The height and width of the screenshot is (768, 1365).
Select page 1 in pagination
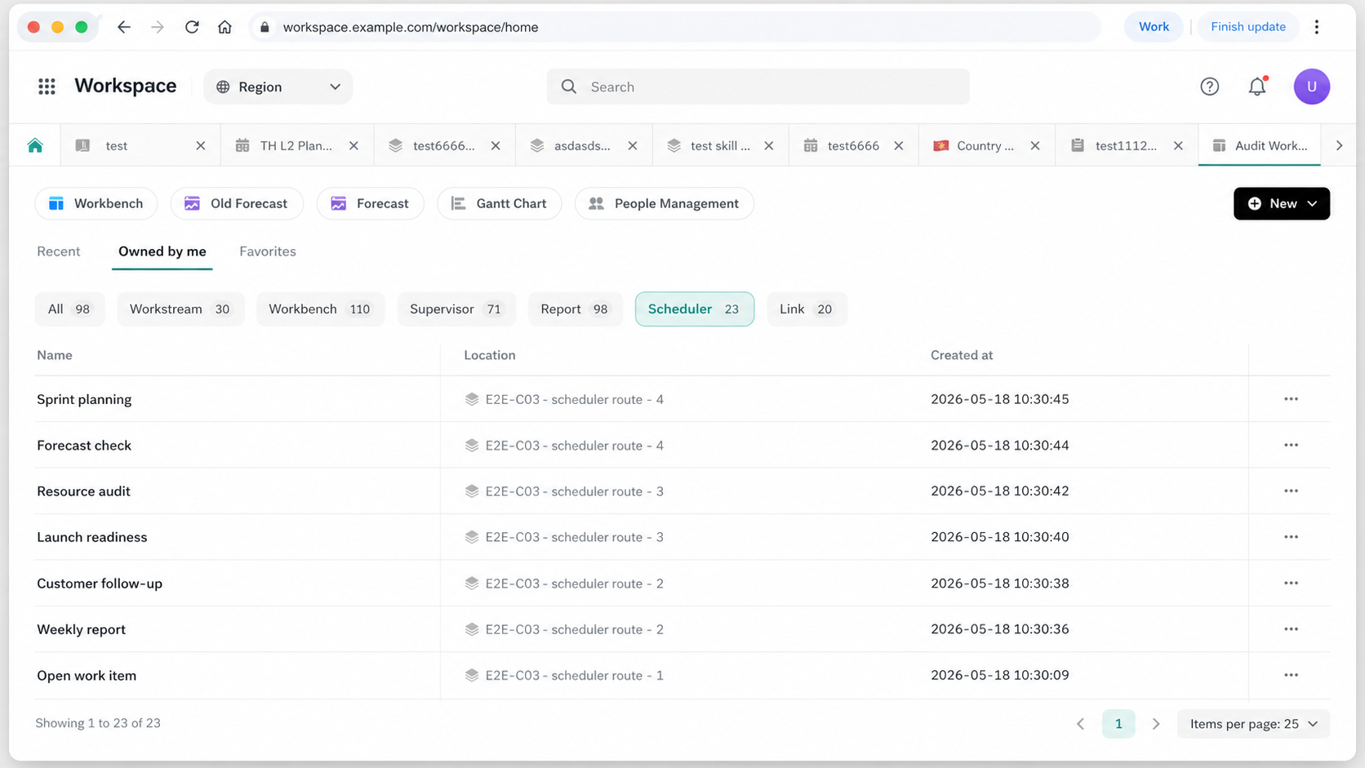(1118, 724)
